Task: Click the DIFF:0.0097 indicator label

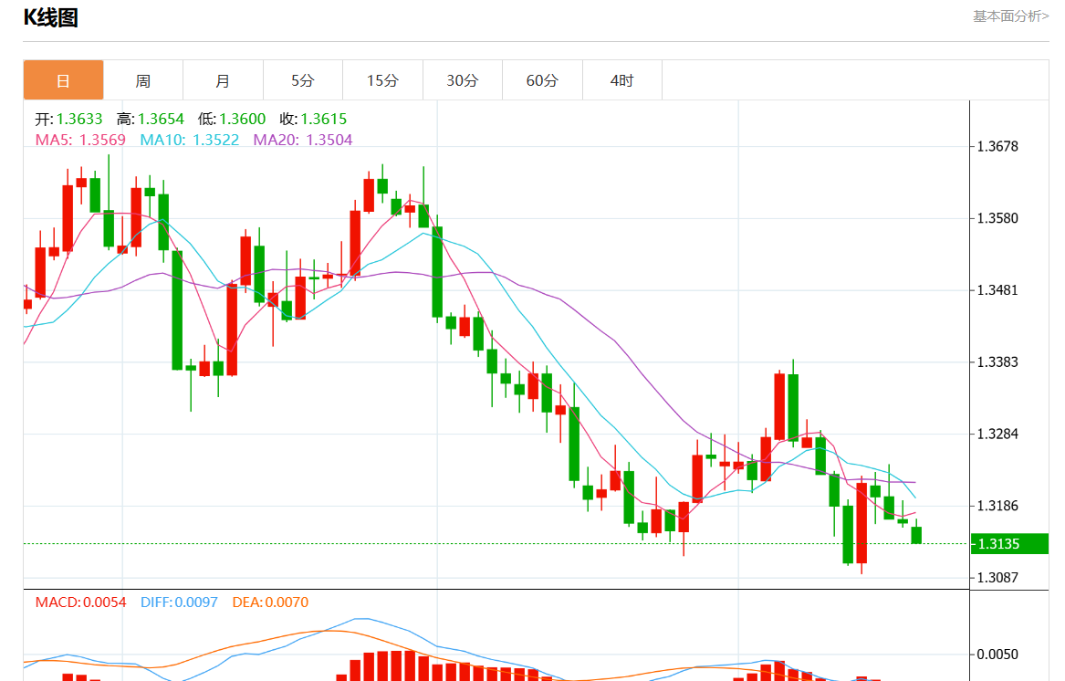Action: coord(179,602)
